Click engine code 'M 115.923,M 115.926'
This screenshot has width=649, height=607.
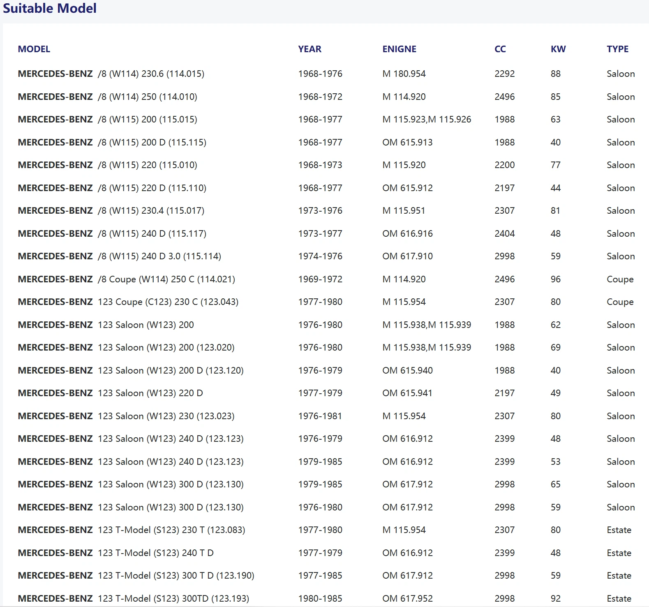point(427,119)
